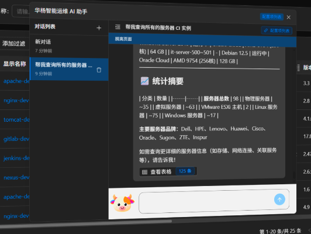Click version value 17.8 in background table
311x234 pixels.
pos(307,136)
